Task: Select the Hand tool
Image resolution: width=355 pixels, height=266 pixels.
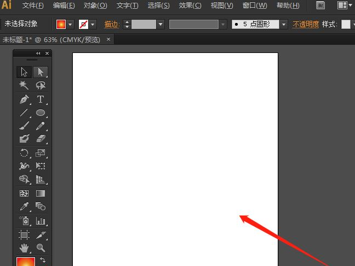Action: click(x=24, y=248)
